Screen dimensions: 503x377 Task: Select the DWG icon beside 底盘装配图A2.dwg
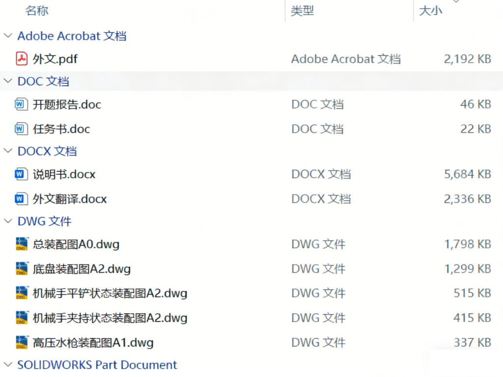click(21, 269)
